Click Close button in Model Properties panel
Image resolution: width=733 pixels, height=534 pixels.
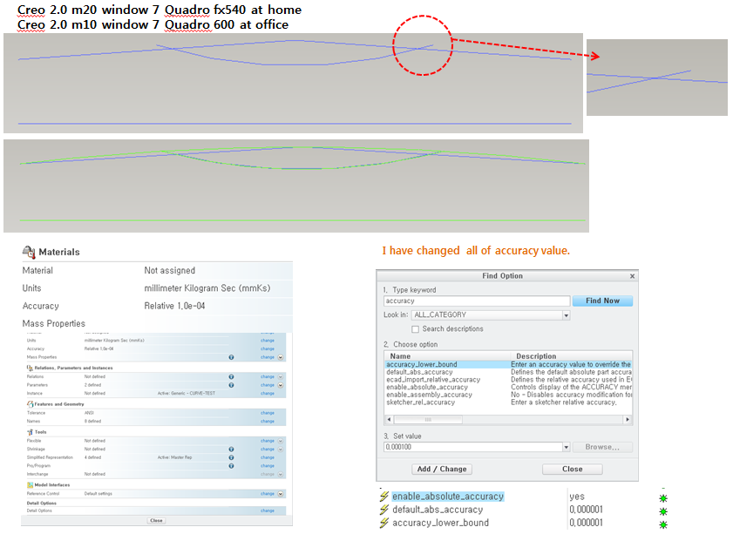tap(156, 520)
